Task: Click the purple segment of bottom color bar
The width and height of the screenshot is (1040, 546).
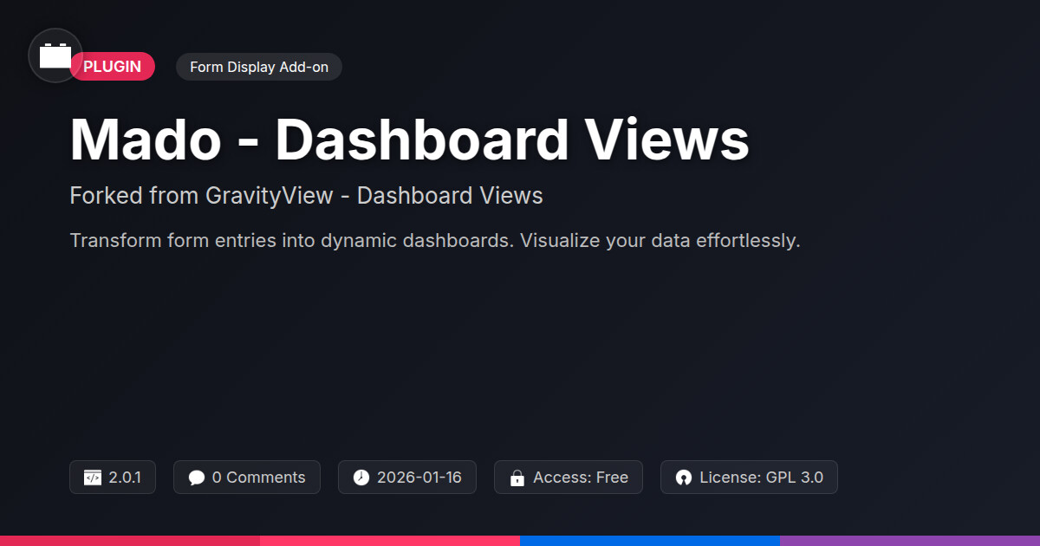Action: pyautogui.click(x=910, y=540)
